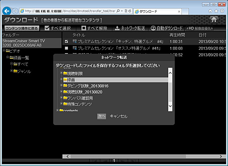Open the browser favorites star icon
This screenshot has height=166, width=228.
[x=216, y=11]
